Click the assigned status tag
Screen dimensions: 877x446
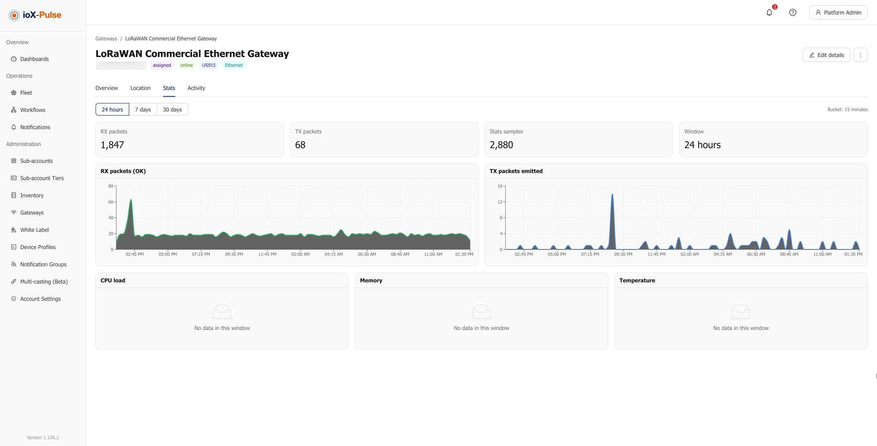[x=162, y=65]
